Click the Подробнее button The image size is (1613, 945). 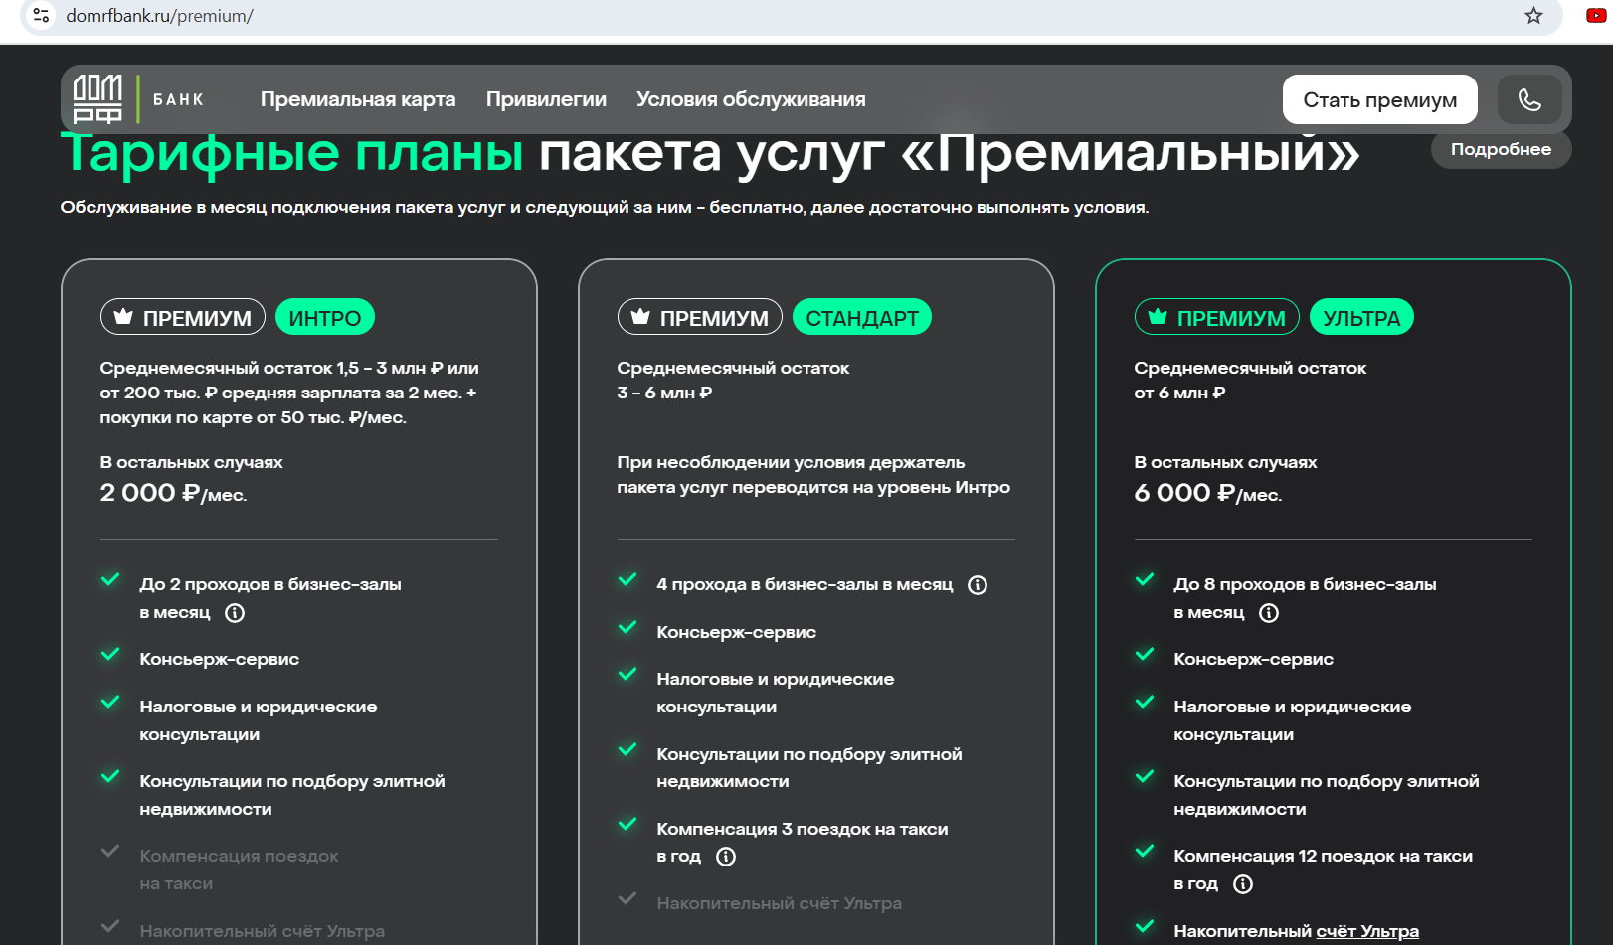point(1501,149)
